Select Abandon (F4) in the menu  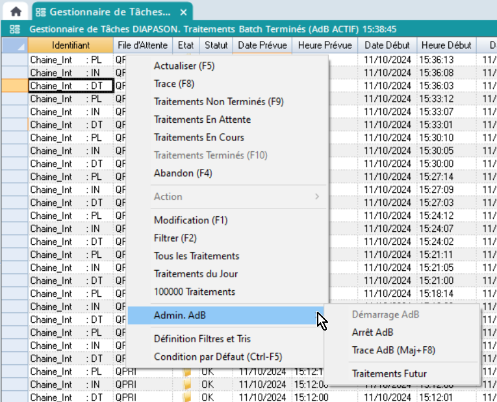coord(183,173)
